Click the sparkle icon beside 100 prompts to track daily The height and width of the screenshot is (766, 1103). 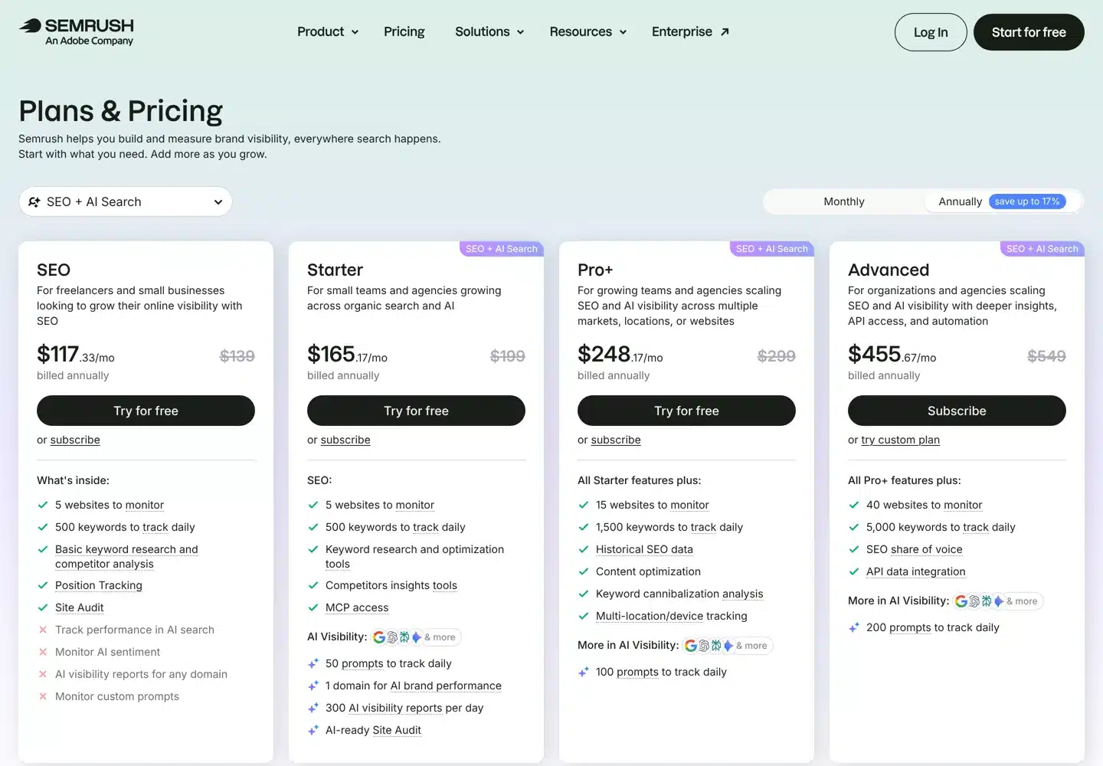click(584, 673)
